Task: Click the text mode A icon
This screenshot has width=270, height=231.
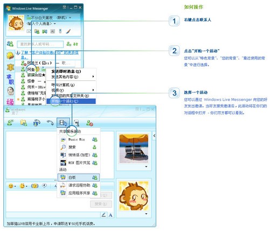Action: [110, 215]
